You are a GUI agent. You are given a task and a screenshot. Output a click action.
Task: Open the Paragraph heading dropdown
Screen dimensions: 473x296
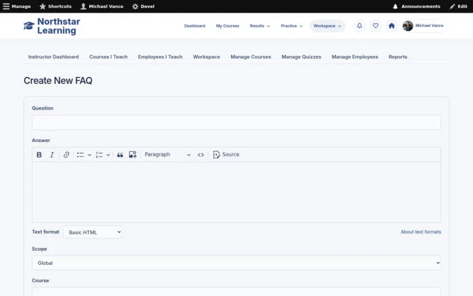point(168,155)
